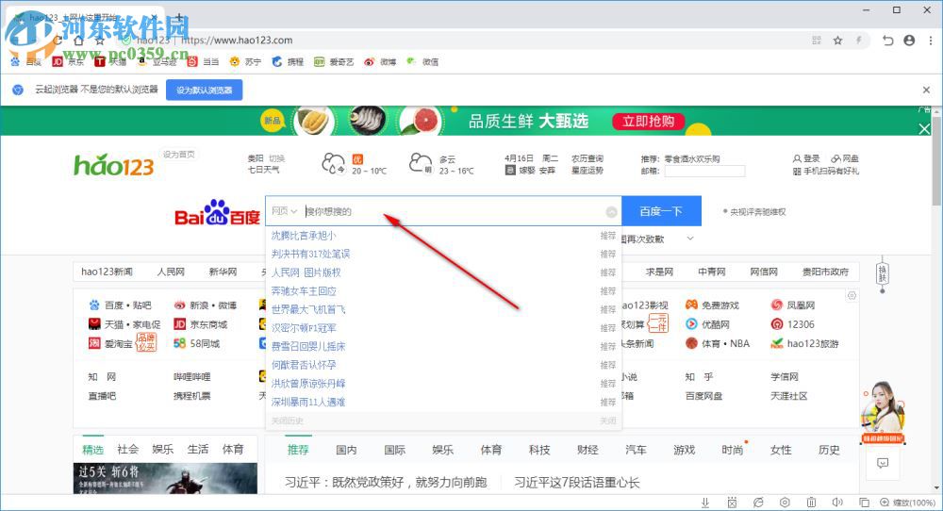This screenshot has width=943, height=511.
Task: Clear the search box with the round X icon
Action: [611, 211]
